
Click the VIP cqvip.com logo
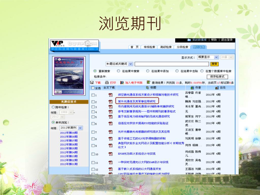coord(74,45)
